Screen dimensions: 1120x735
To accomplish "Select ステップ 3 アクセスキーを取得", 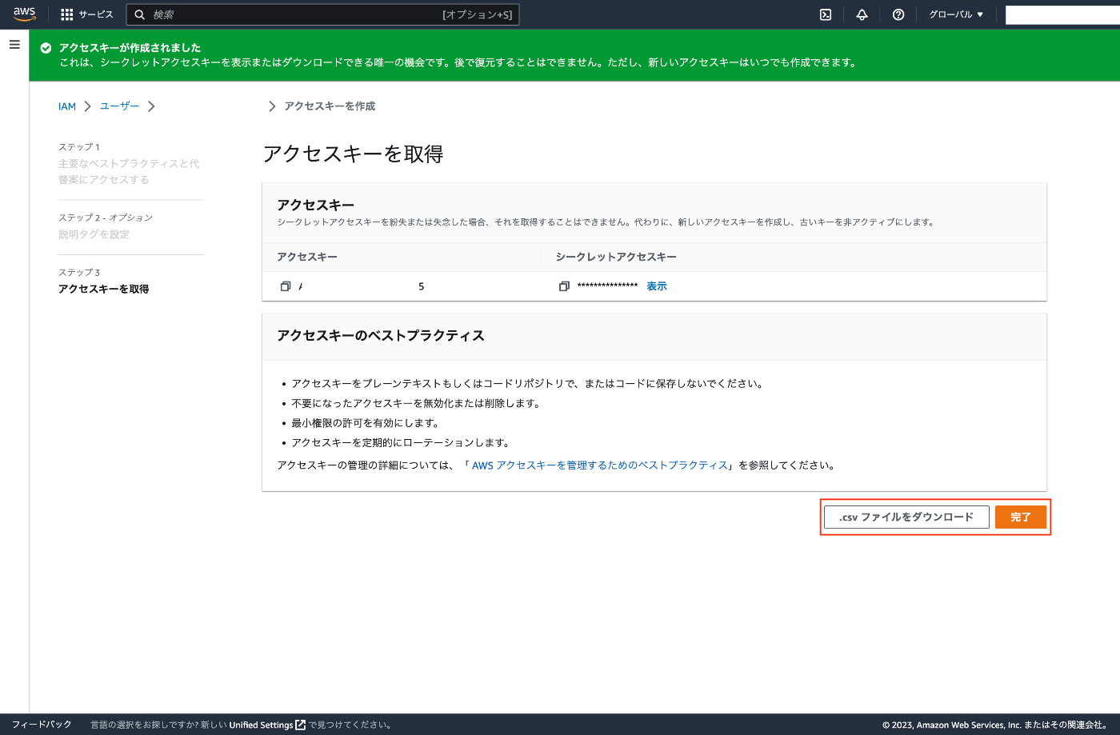I will [x=102, y=289].
